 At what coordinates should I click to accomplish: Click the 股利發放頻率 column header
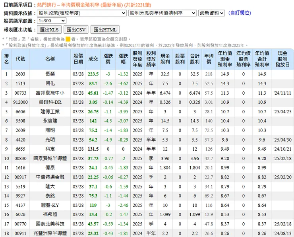(151, 59)
